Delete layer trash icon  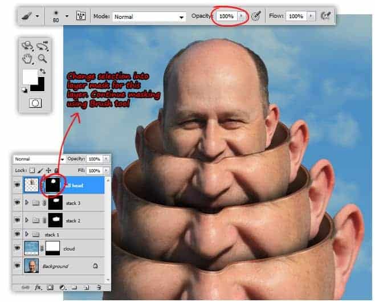coord(99,287)
